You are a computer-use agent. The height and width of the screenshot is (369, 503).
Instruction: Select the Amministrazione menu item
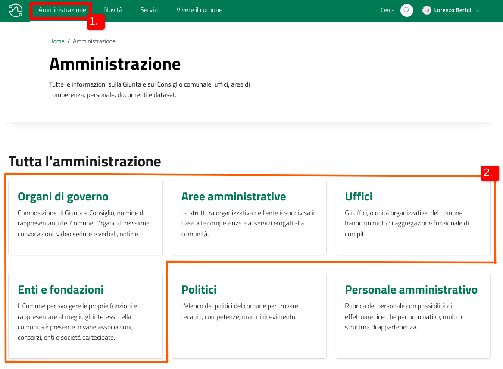62,10
